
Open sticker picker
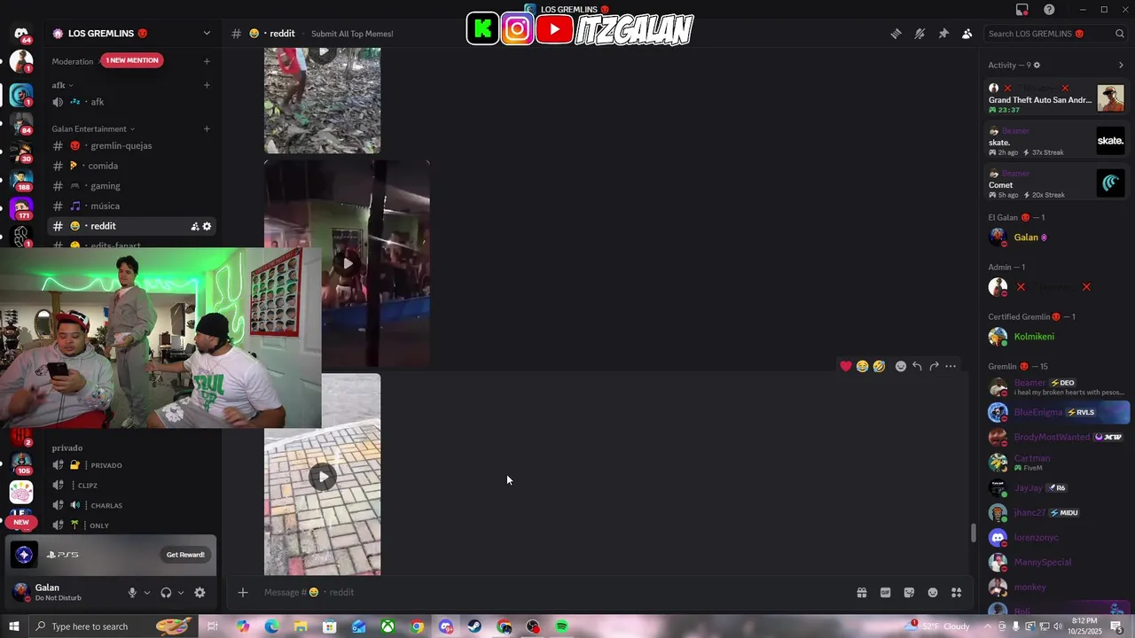click(x=909, y=593)
